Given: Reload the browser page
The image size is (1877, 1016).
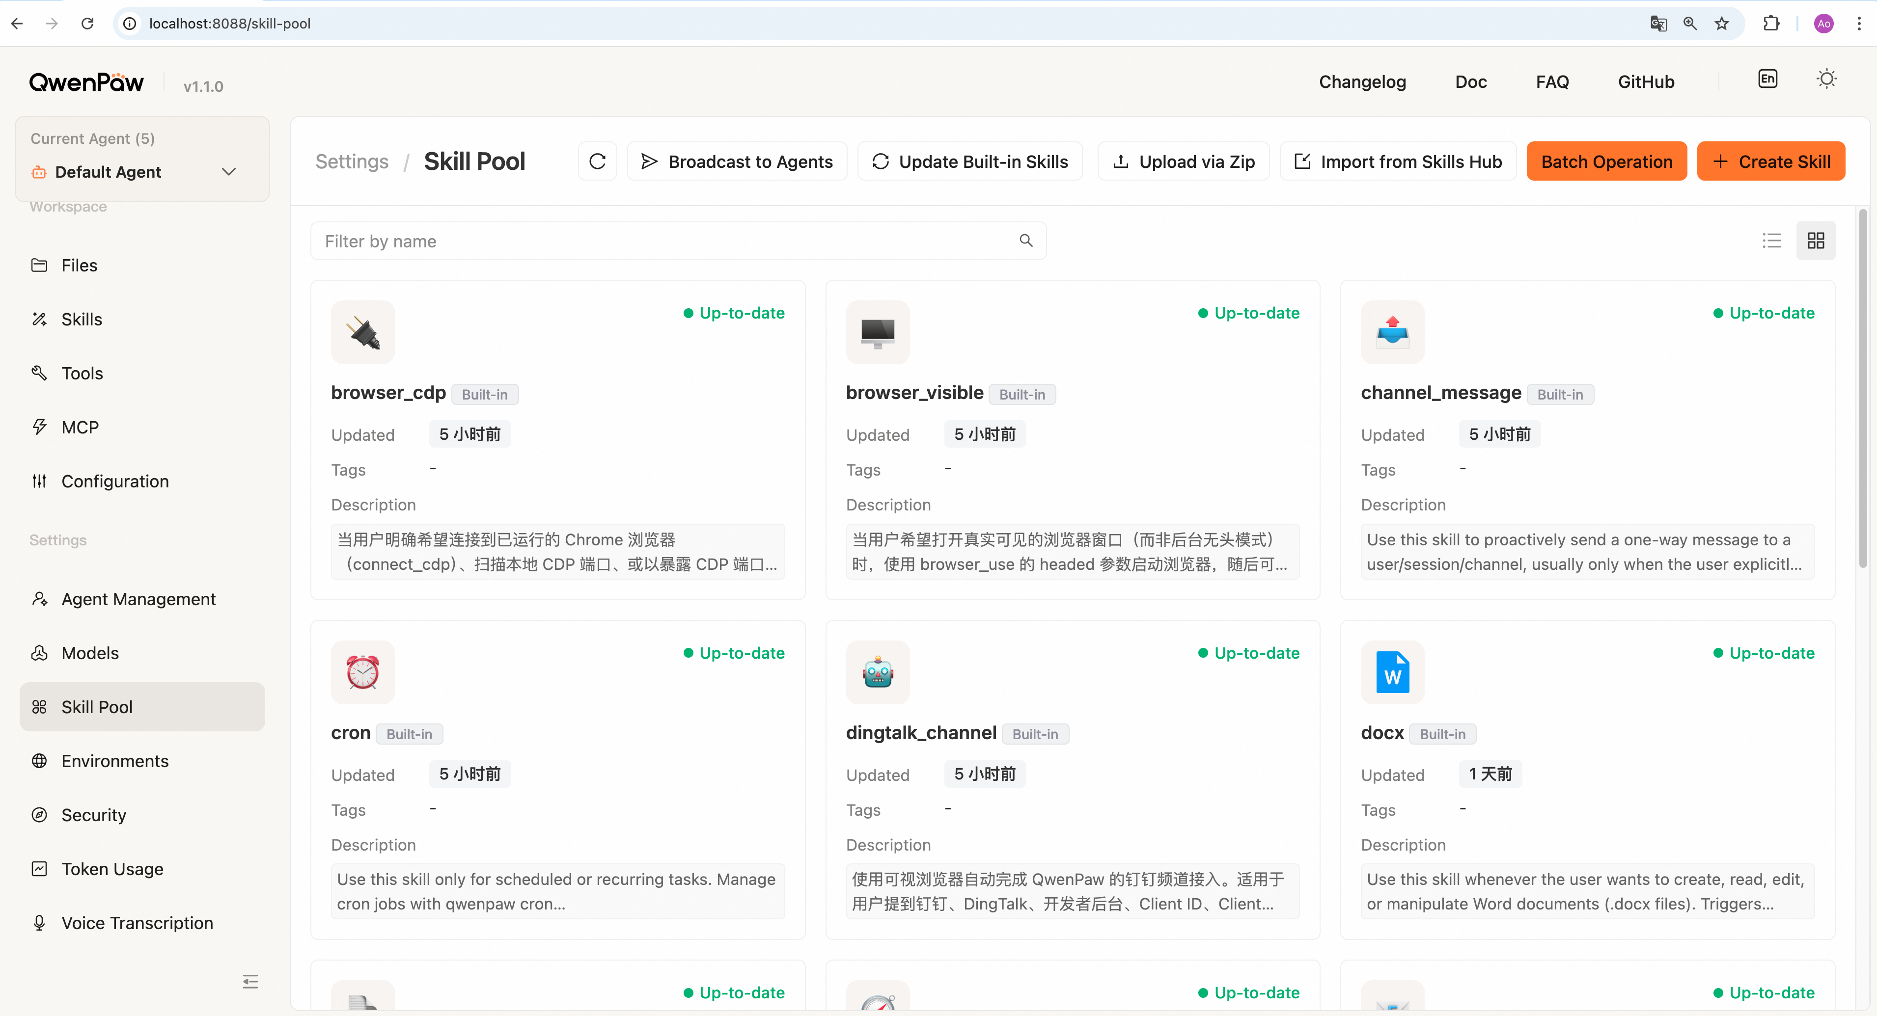Looking at the screenshot, I should (87, 23).
